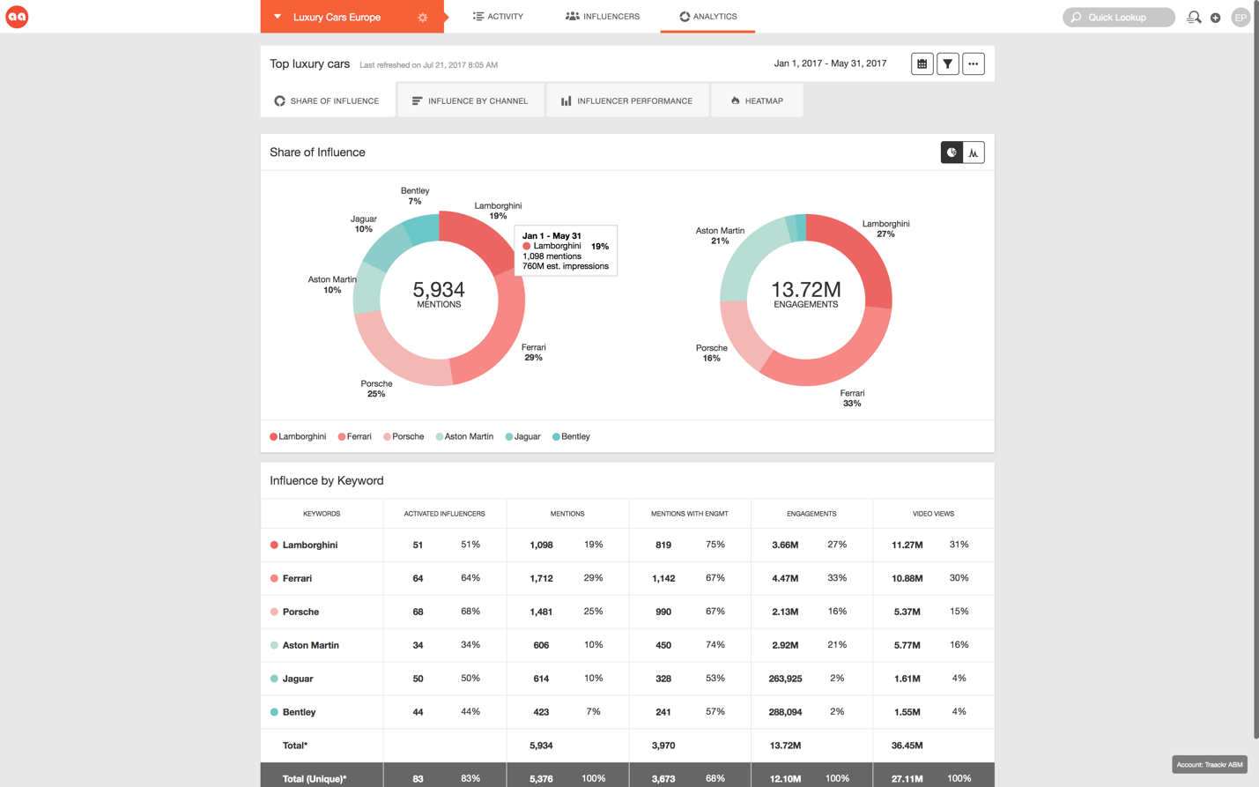
Task: Switch to Influence by Channel tab
Action: point(470,100)
